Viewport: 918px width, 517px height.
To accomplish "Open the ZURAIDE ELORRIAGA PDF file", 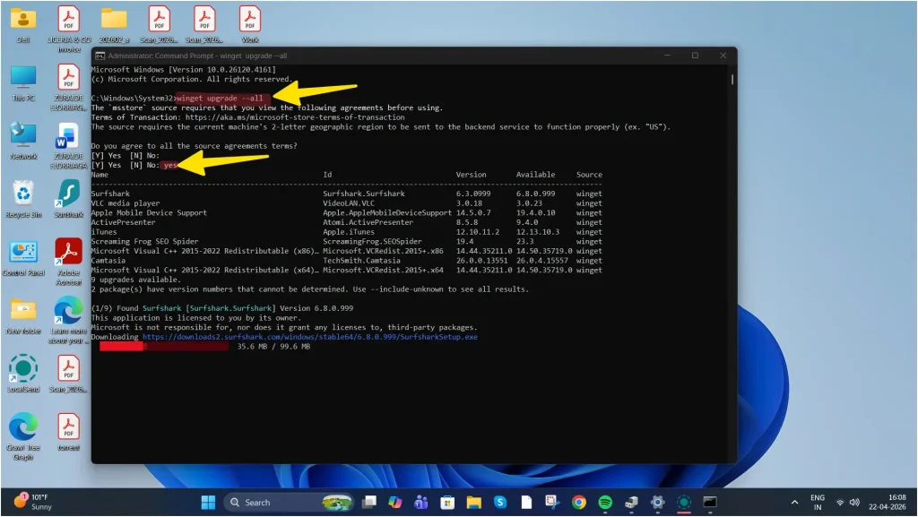I will [x=68, y=88].
